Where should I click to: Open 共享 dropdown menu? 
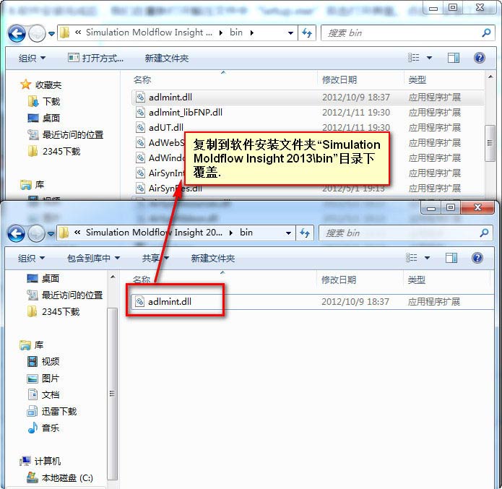click(155, 258)
